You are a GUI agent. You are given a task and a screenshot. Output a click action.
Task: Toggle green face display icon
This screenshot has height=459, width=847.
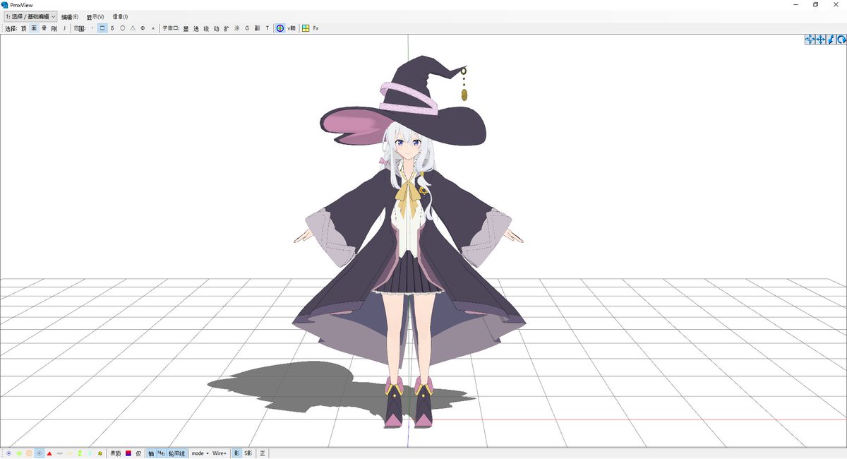click(19, 453)
